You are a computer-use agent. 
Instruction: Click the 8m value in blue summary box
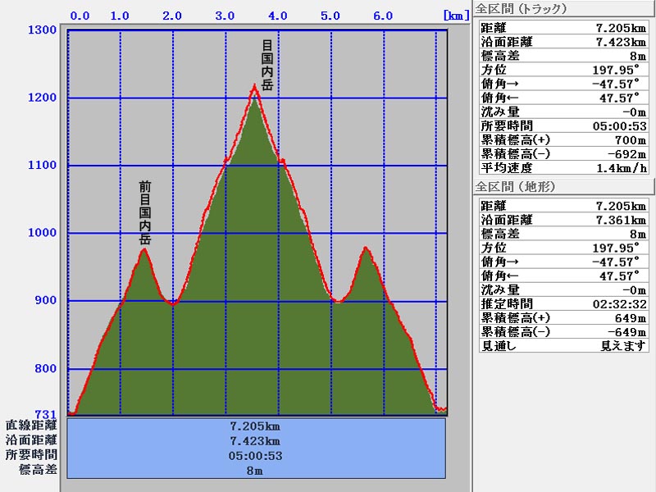tap(256, 471)
